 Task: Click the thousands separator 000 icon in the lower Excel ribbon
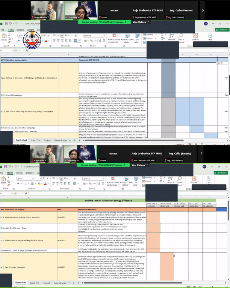point(94,183)
